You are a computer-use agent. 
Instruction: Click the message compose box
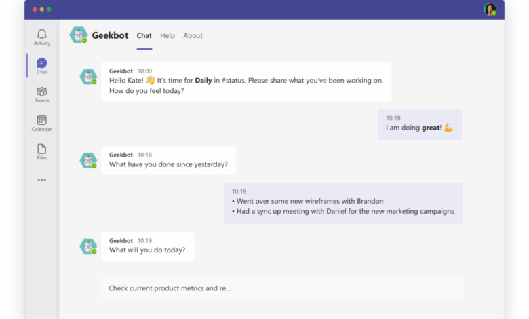tap(281, 288)
